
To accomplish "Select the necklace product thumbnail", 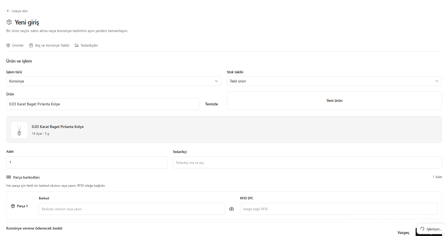I will pyautogui.click(x=19, y=130).
